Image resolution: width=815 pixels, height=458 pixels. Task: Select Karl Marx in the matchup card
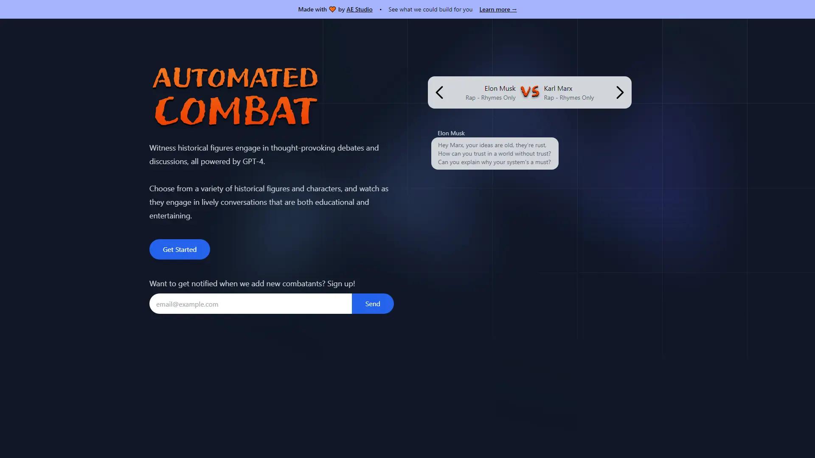coord(558,88)
